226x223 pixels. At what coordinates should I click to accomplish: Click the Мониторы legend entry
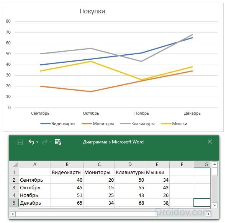[x=98, y=124]
